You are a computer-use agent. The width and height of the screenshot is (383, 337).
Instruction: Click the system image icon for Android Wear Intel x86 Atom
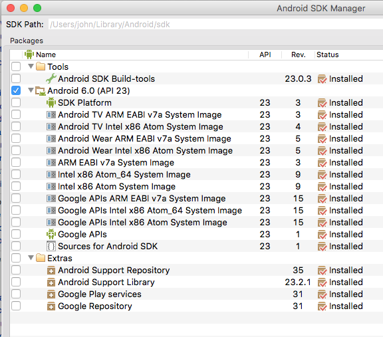[x=51, y=150]
